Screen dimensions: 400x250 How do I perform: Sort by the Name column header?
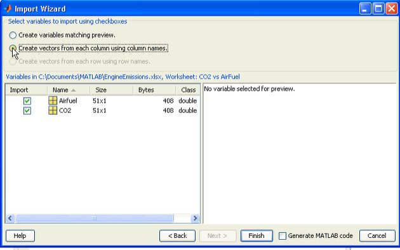click(69, 90)
